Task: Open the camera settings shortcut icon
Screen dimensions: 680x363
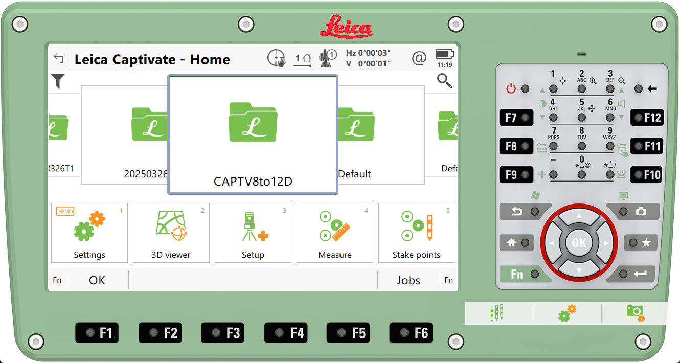Action: (x=636, y=313)
